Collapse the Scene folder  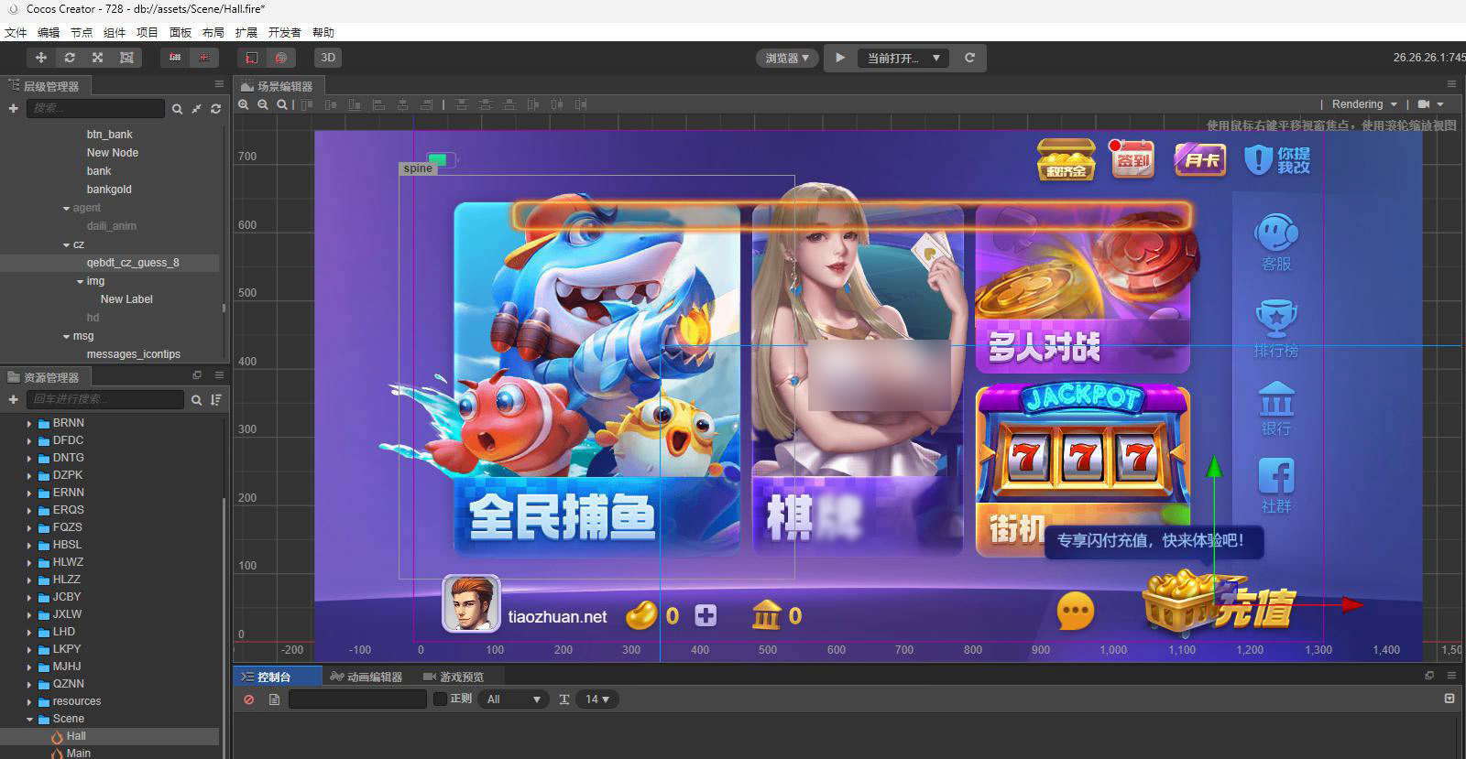click(29, 720)
